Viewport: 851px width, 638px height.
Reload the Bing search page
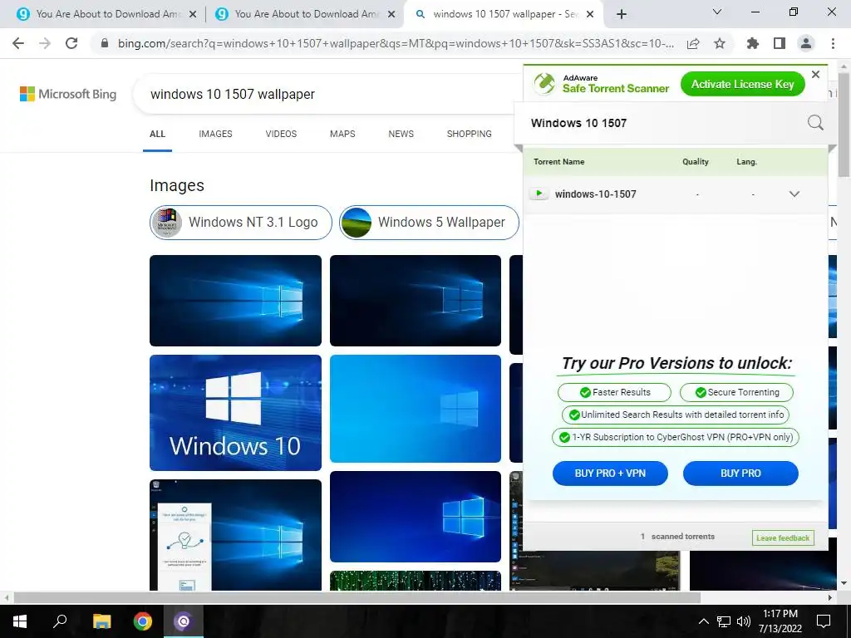click(x=71, y=43)
